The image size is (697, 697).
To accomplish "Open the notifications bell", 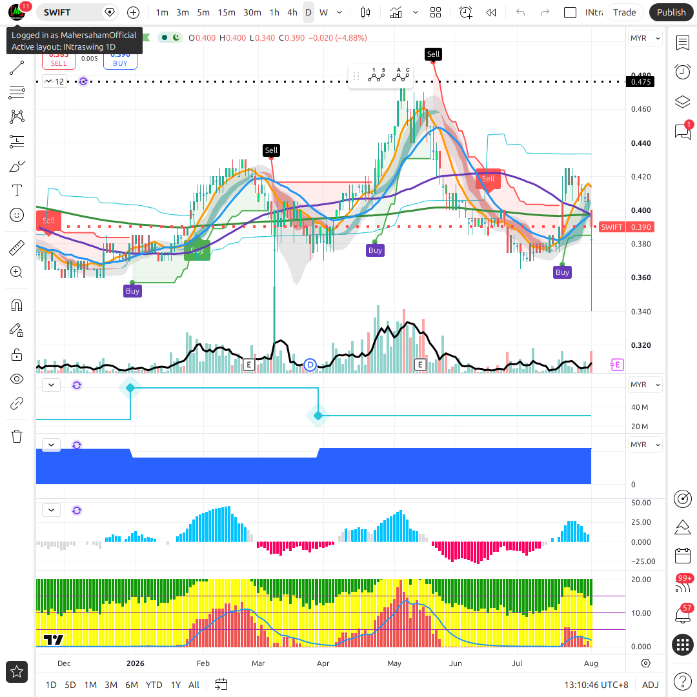I will click(x=682, y=615).
